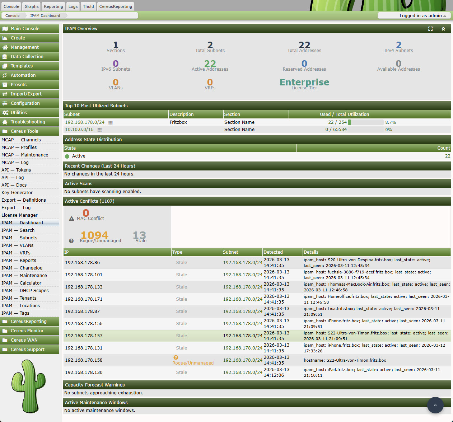Click the Data Collection database icon

[4, 56]
